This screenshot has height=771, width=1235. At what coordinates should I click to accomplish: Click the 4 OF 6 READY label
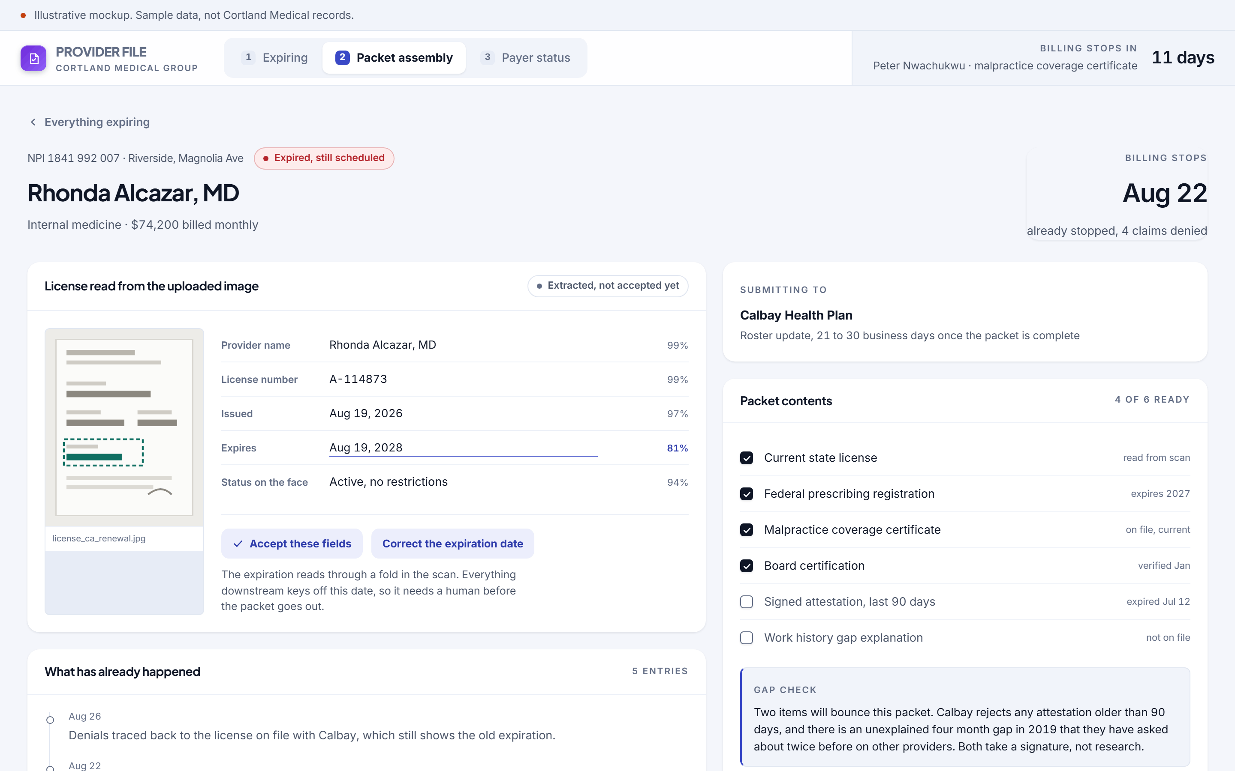pos(1152,400)
